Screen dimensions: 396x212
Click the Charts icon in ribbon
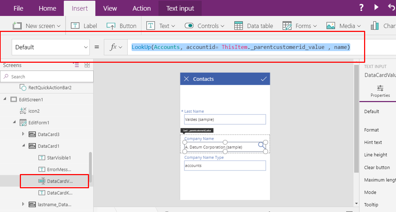(x=375, y=26)
